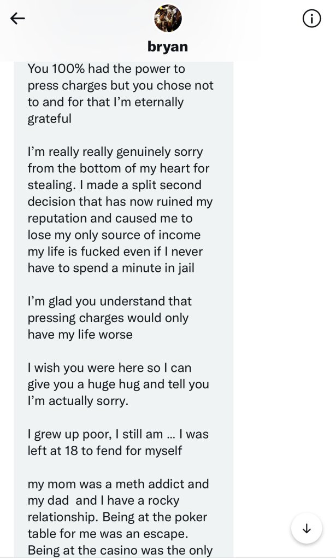This screenshot has width=336, height=560.
Task: Click the line "decision that has now ruined my"
Action: pyautogui.click(x=120, y=201)
